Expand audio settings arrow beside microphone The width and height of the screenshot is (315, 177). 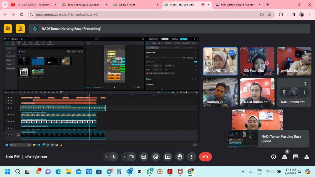pos(106,157)
